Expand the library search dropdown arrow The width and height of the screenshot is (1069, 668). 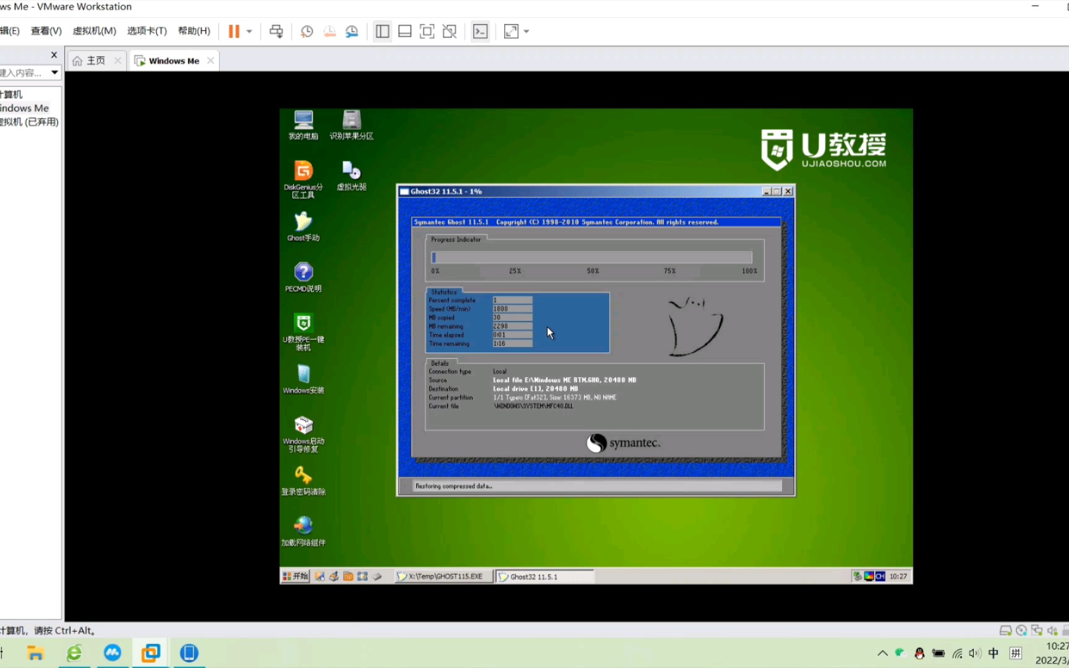tap(54, 72)
